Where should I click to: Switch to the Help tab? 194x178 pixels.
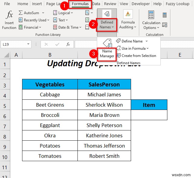coord(157,4)
